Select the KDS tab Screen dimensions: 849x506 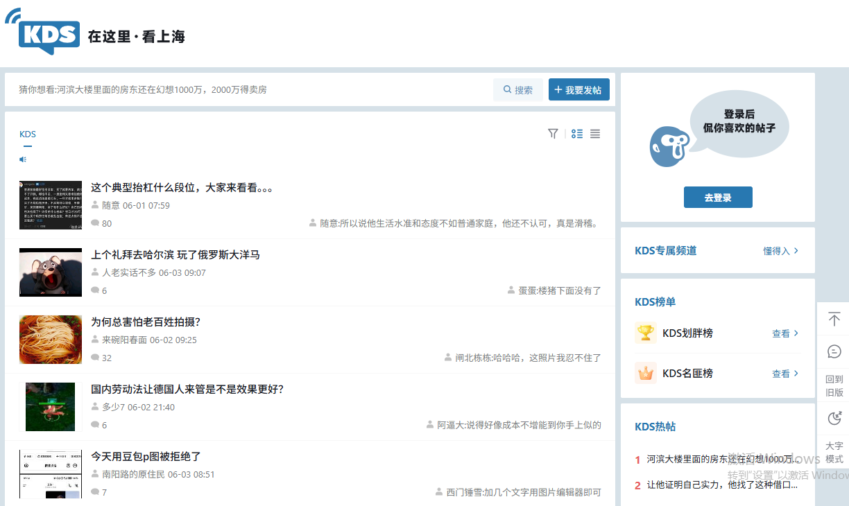pos(28,134)
